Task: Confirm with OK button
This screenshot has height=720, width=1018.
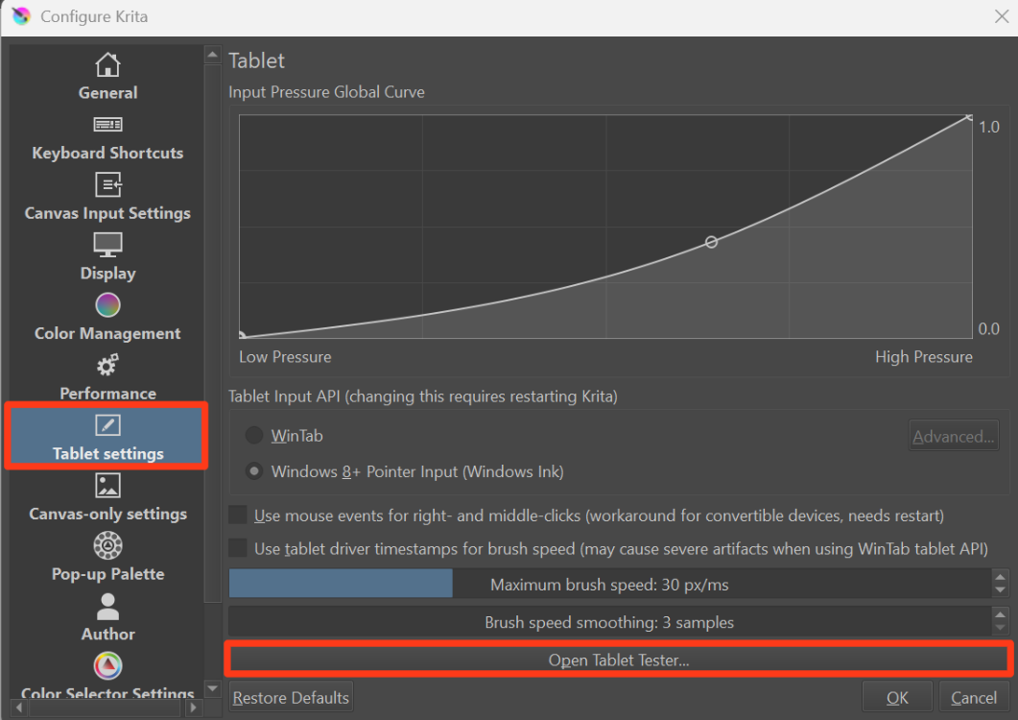Action: pos(897,698)
